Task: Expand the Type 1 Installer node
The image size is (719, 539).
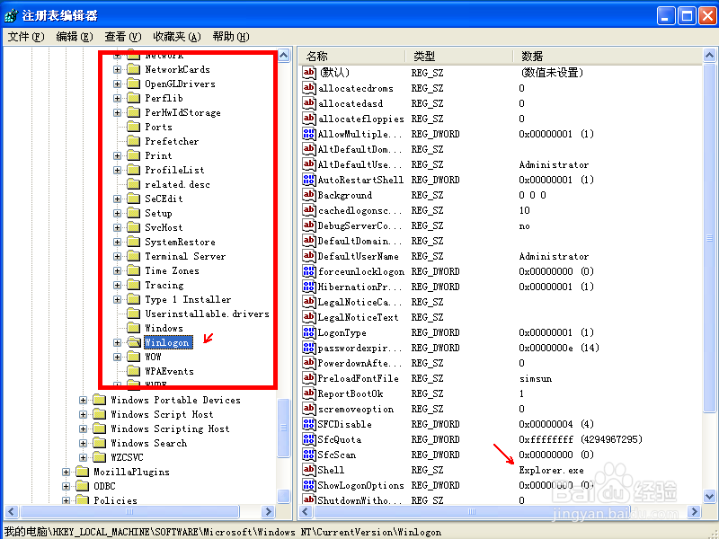Action: click(x=118, y=299)
